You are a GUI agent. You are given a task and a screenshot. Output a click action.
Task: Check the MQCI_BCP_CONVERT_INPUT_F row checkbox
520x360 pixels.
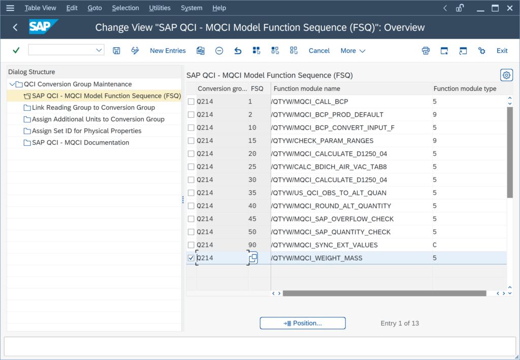click(191, 127)
